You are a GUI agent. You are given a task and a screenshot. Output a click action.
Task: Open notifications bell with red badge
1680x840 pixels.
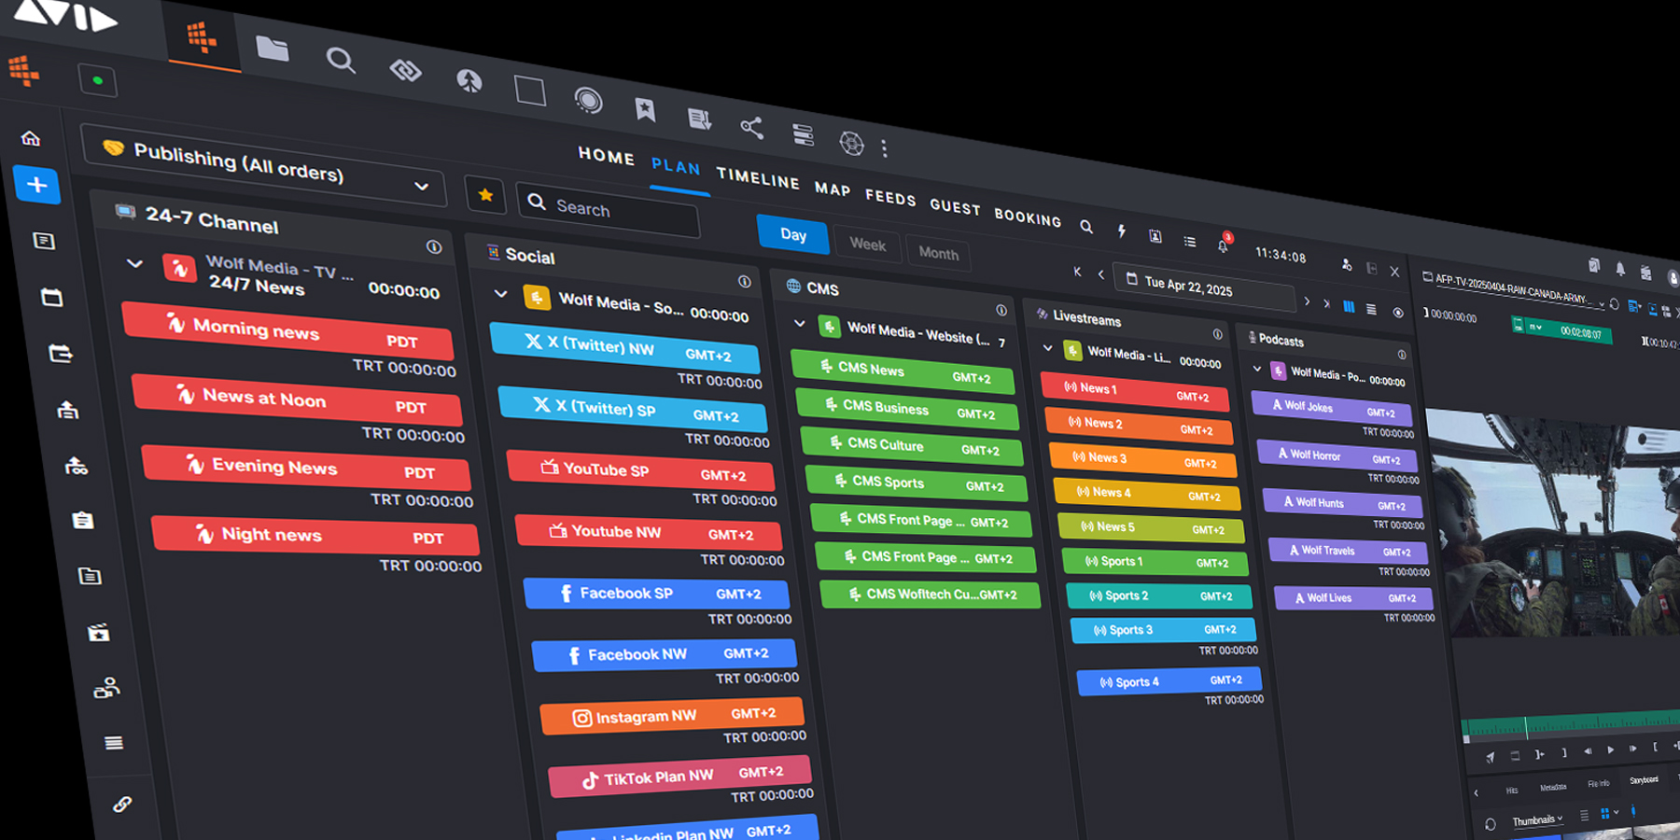(x=1224, y=244)
